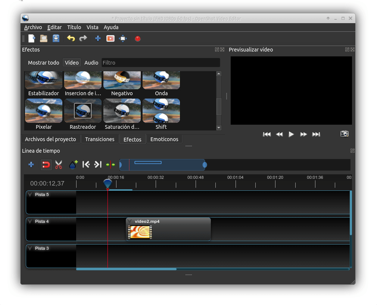Toggle the Vídeo effects filter
377x305 pixels.
[x=72, y=63]
